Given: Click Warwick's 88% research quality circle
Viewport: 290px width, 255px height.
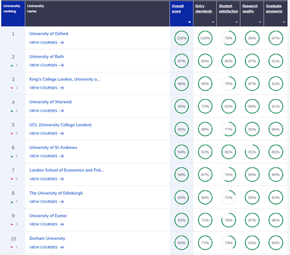Looking at the screenshot, I should click(x=252, y=107).
